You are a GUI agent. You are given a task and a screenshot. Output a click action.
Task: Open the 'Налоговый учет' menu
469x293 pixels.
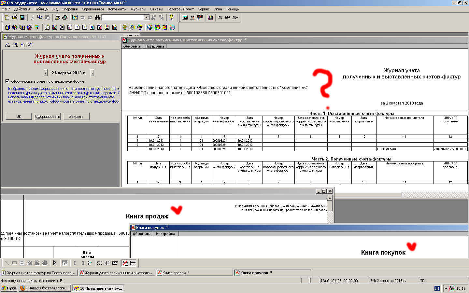pyautogui.click(x=180, y=9)
